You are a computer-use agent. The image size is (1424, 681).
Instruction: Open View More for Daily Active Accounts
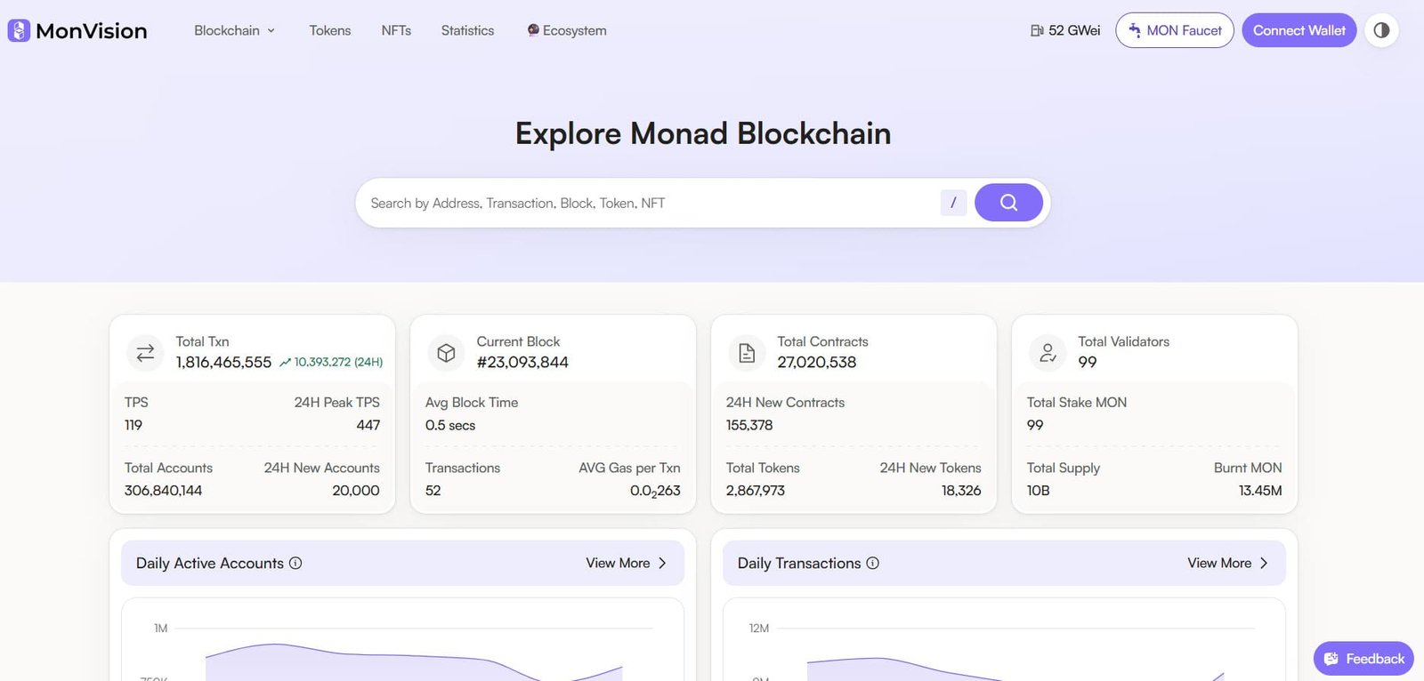point(626,563)
